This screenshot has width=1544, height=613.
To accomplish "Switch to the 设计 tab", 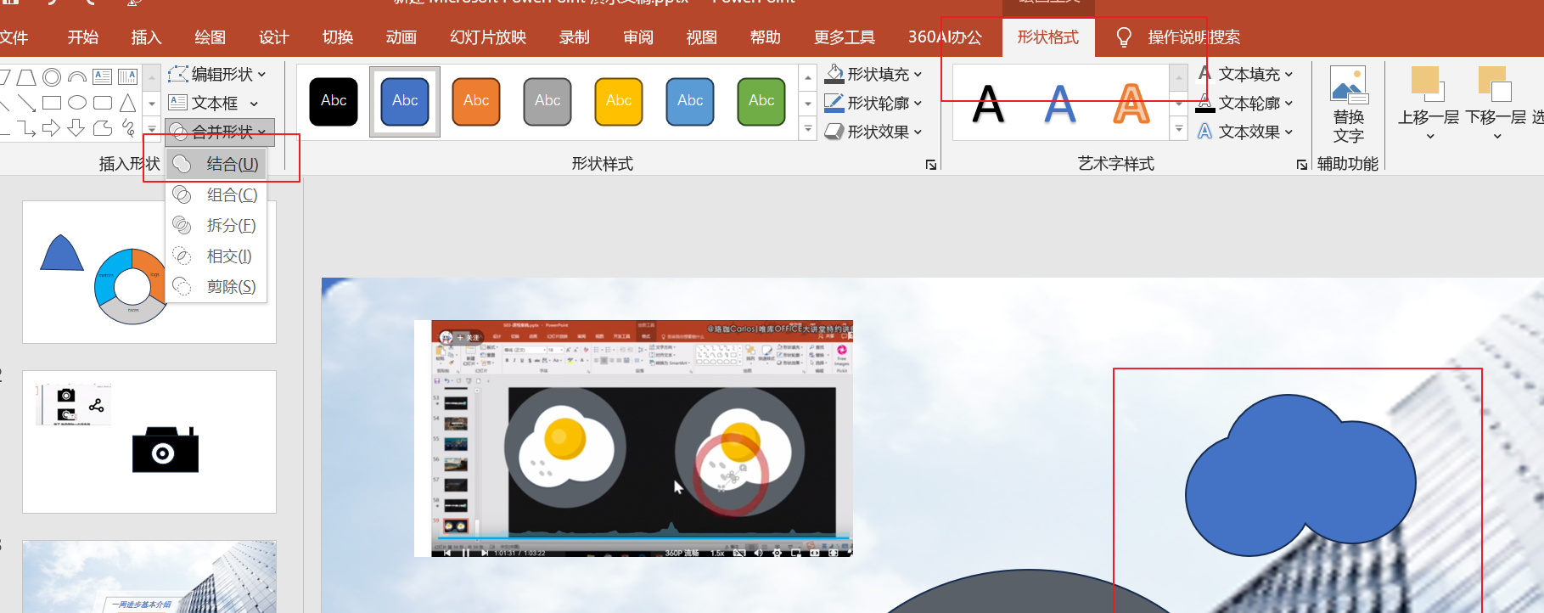I will (x=273, y=37).
